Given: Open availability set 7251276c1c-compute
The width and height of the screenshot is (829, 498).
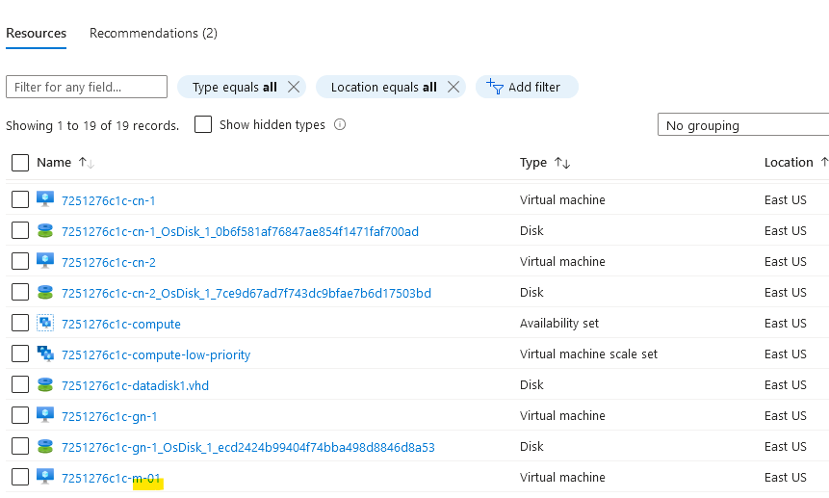Looking at the screenshot, I should 121,324.
